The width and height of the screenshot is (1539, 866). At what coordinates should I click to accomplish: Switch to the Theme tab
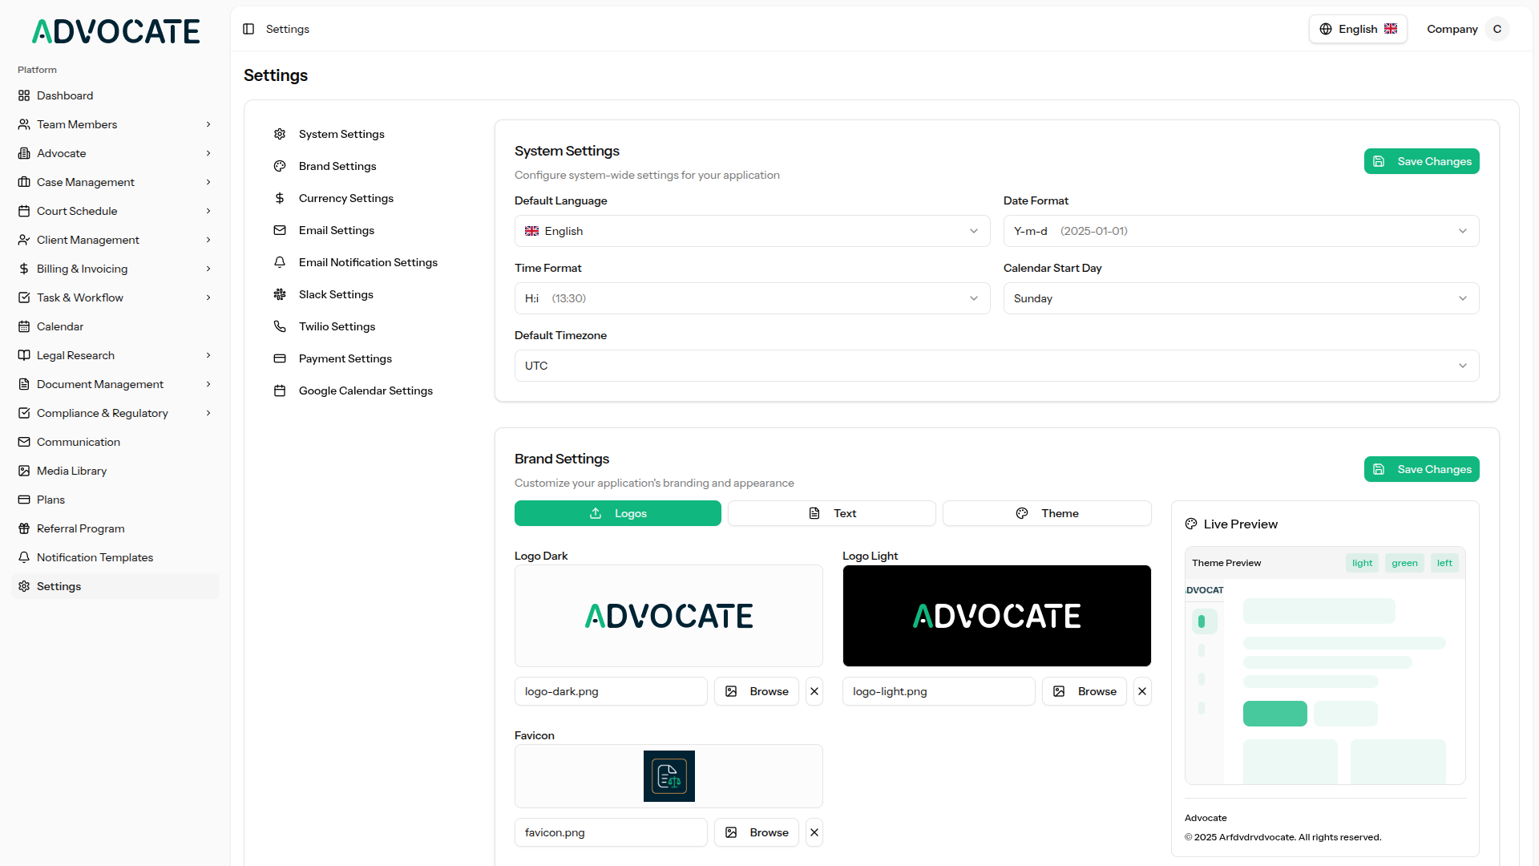(x=1047, y=513)
